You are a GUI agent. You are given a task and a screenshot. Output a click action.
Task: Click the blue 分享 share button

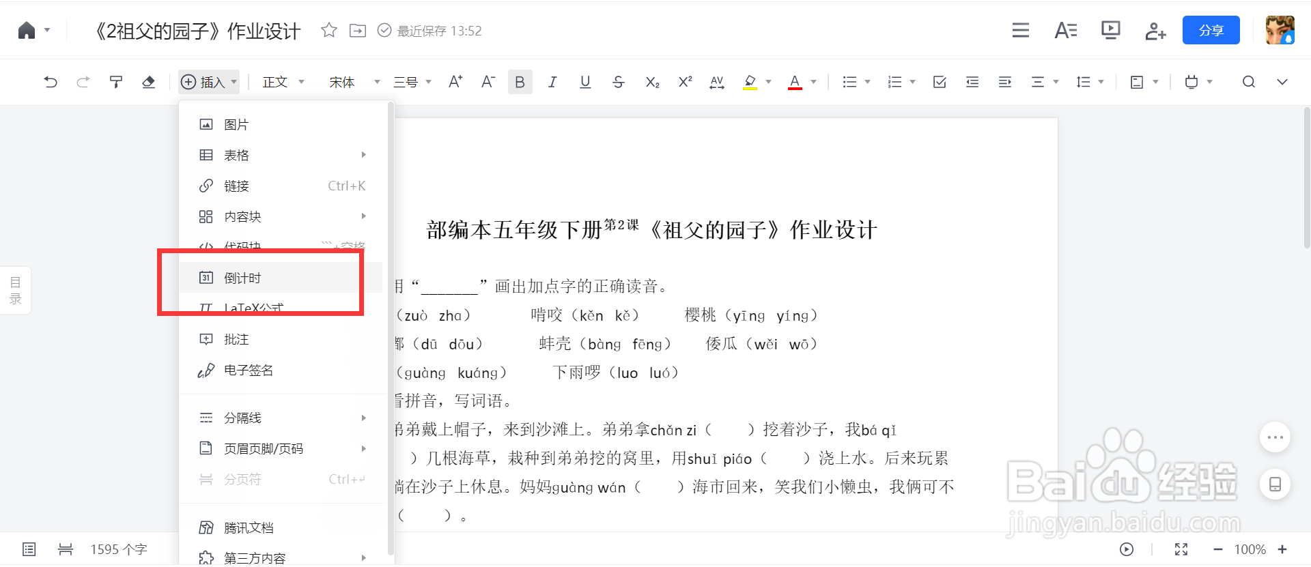1211,31
